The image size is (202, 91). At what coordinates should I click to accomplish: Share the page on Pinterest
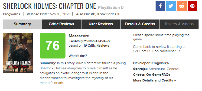pyautogui.click(x=192, y=6)
